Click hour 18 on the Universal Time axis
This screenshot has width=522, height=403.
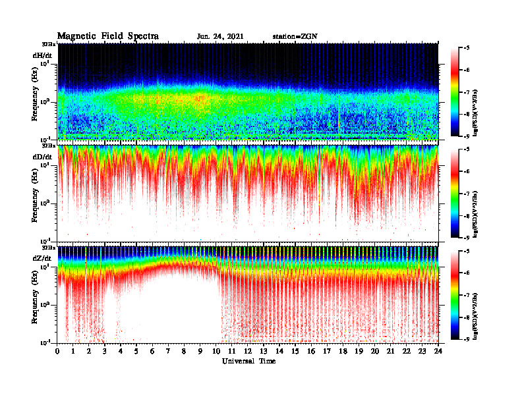[343, 352]
